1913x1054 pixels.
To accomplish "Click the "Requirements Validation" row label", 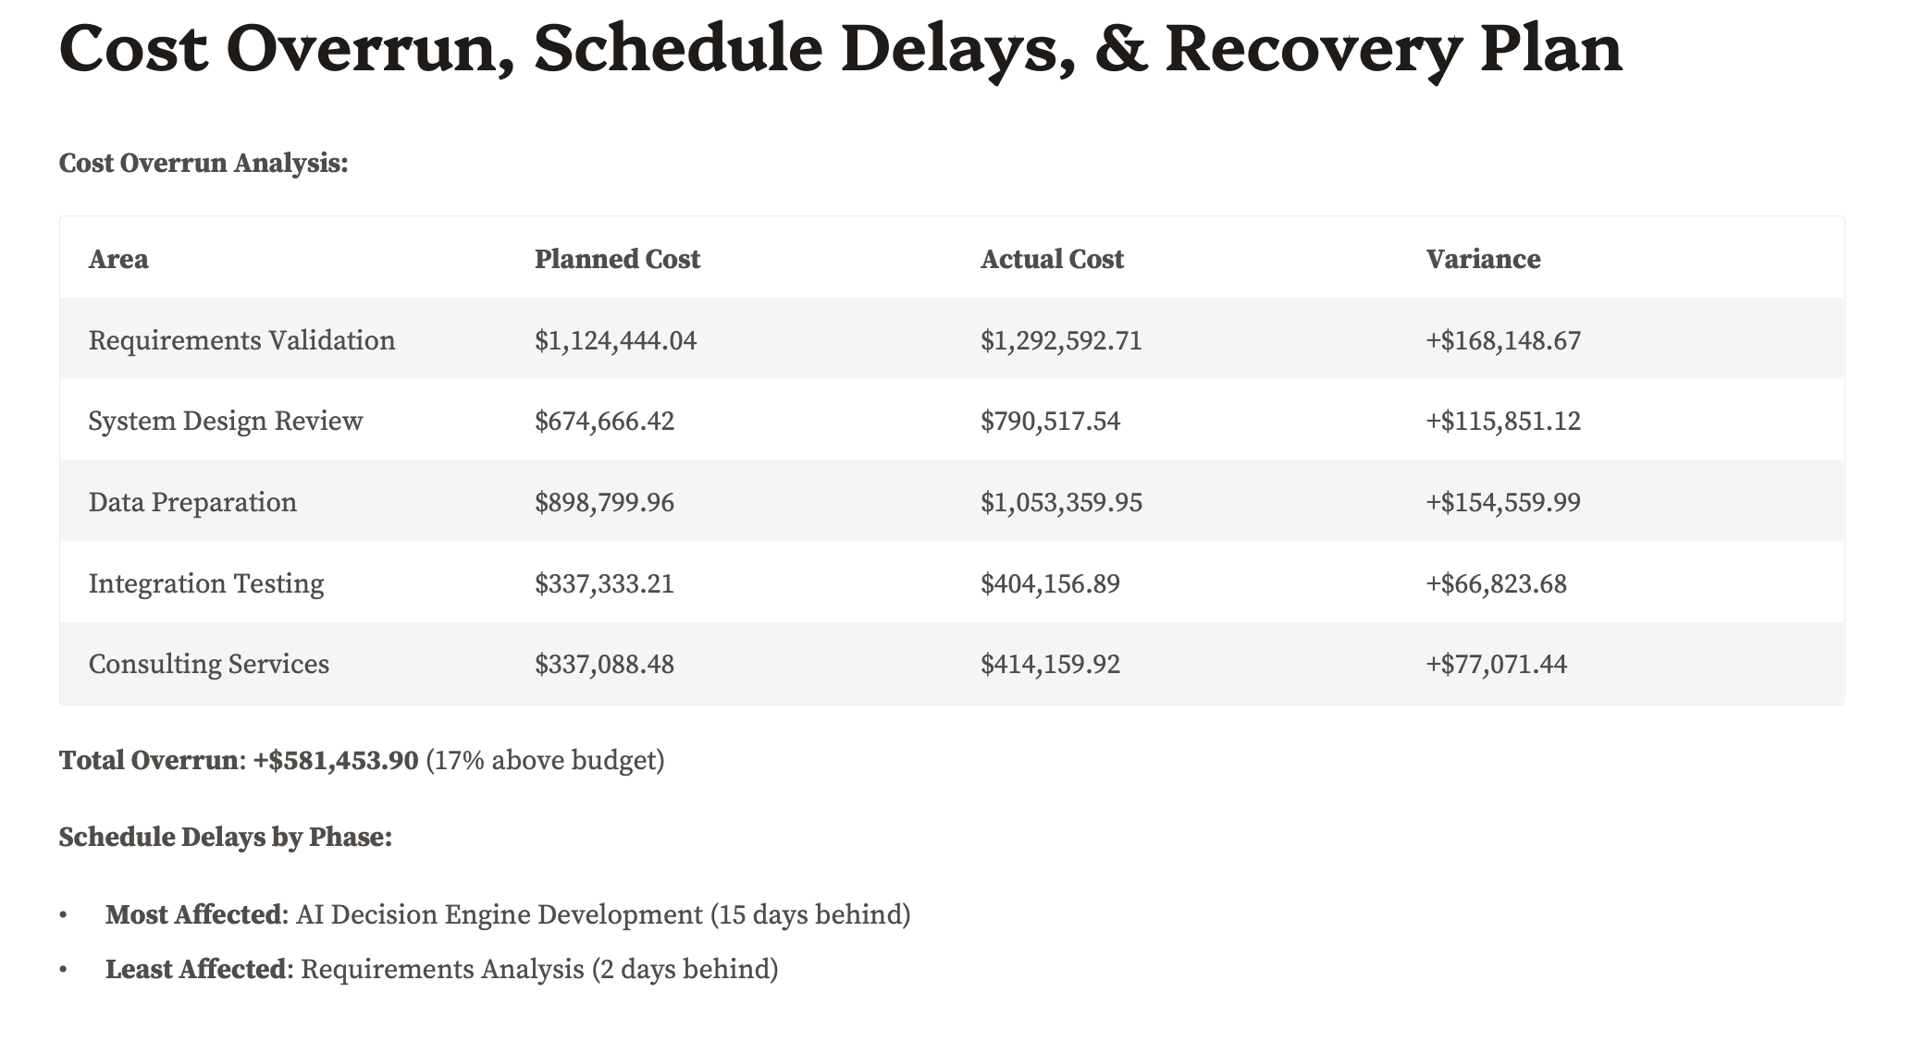I will (241, 340).
